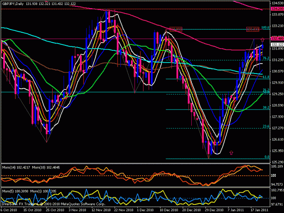Click the 127.930 price scale value
Viewport: 284px width, 213px height.
(x=278, y=117)
